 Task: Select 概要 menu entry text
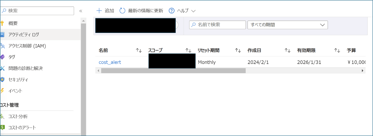tap(13, 23)
